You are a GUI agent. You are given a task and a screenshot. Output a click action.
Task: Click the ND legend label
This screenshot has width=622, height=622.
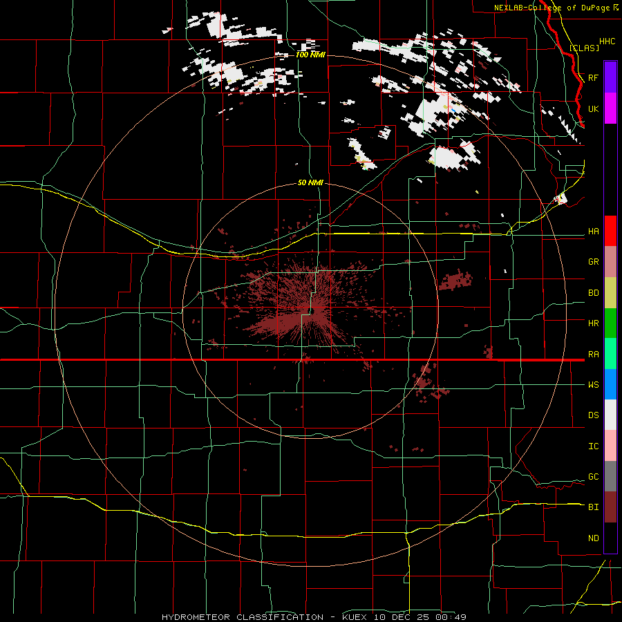coord(593,538)
